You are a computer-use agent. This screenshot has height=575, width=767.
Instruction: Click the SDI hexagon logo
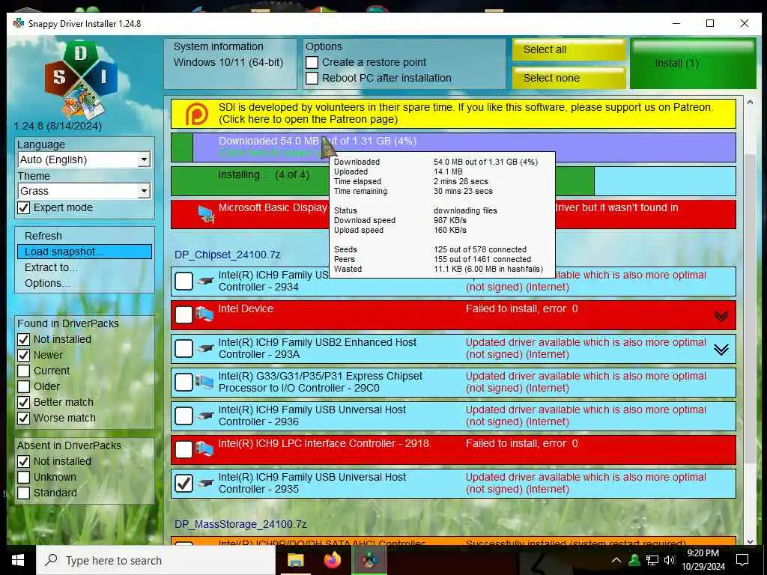(81, 81)
